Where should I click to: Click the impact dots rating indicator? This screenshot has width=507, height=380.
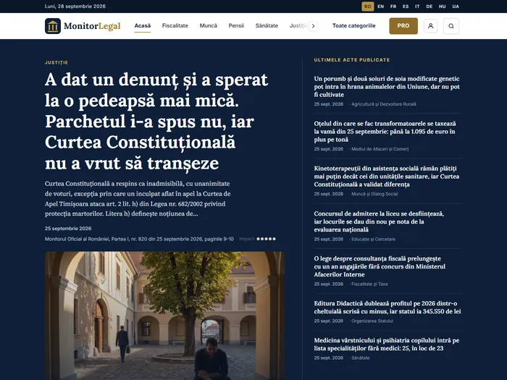(266, 239)
